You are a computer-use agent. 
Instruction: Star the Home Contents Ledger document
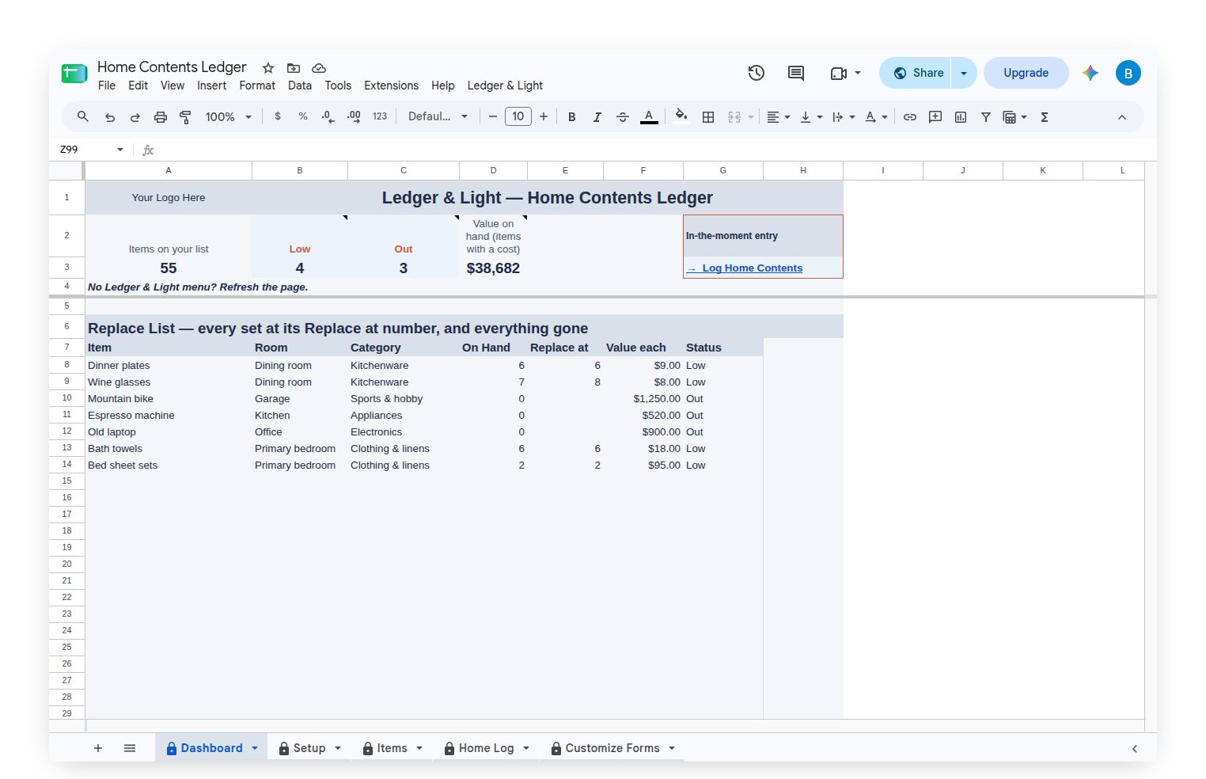(x=268, y=68)
